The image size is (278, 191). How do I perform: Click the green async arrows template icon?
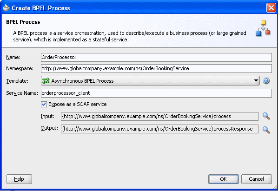[x=46, y=81]
